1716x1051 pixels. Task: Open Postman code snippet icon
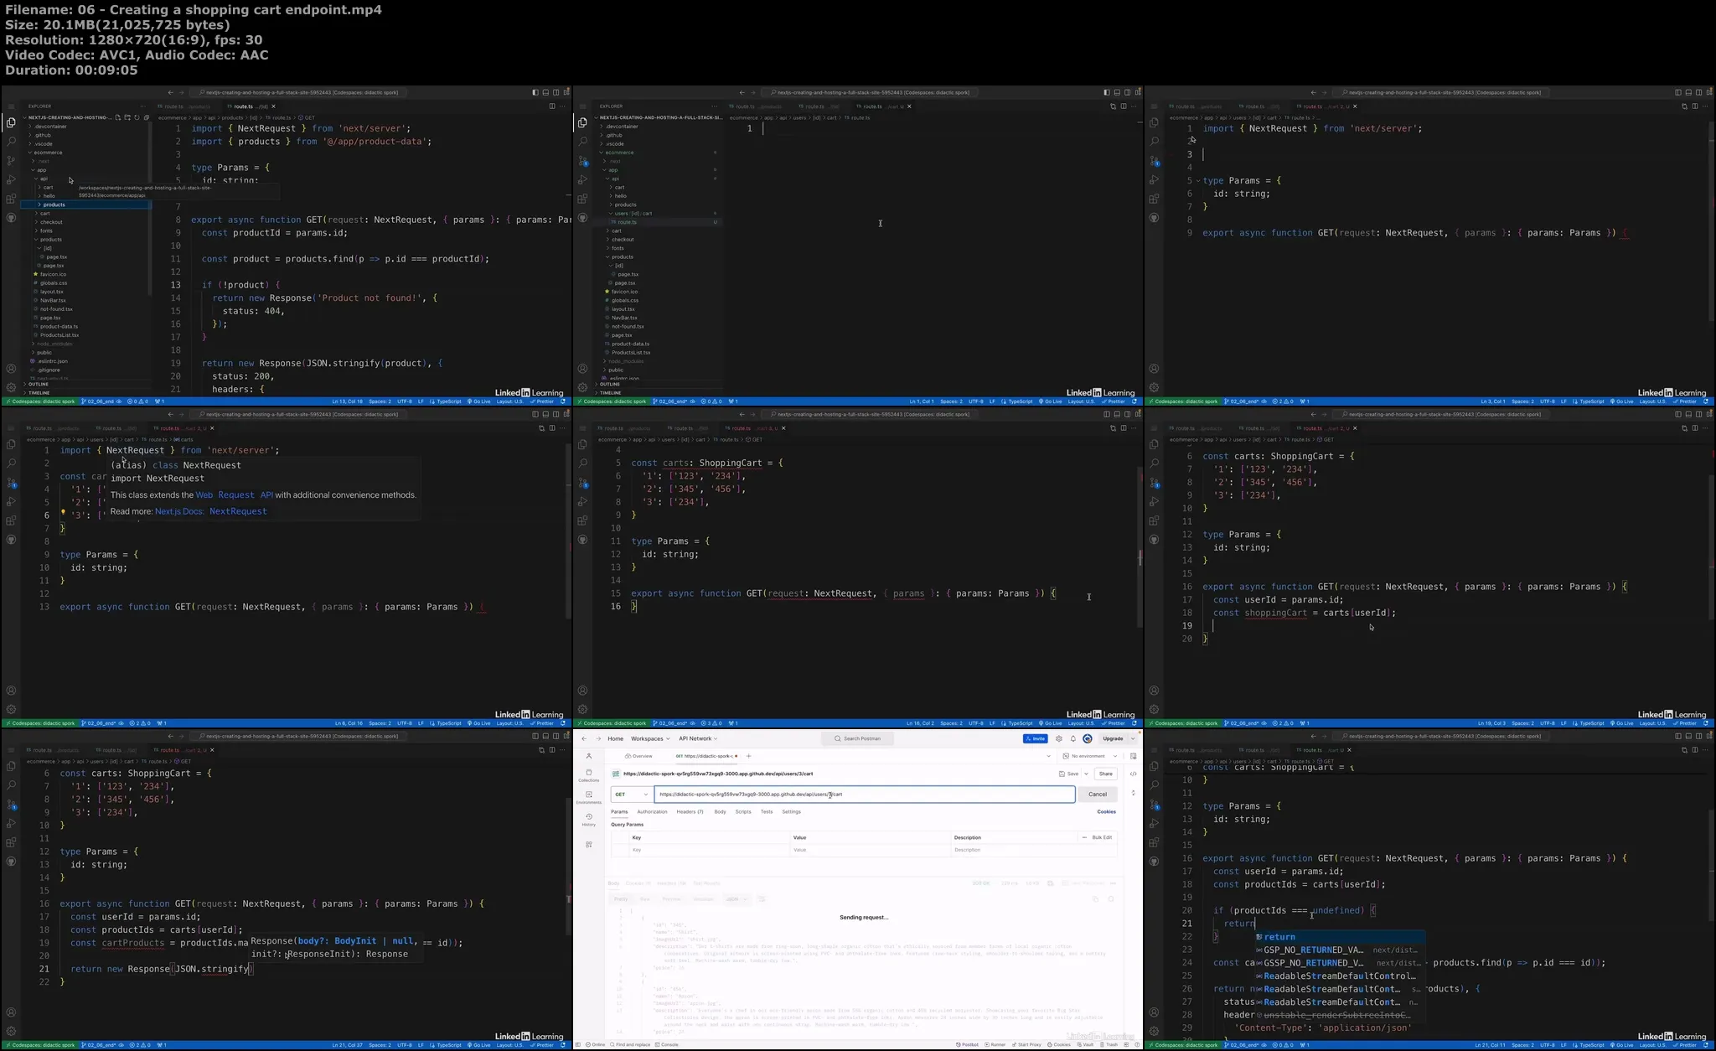[1134, 774]
